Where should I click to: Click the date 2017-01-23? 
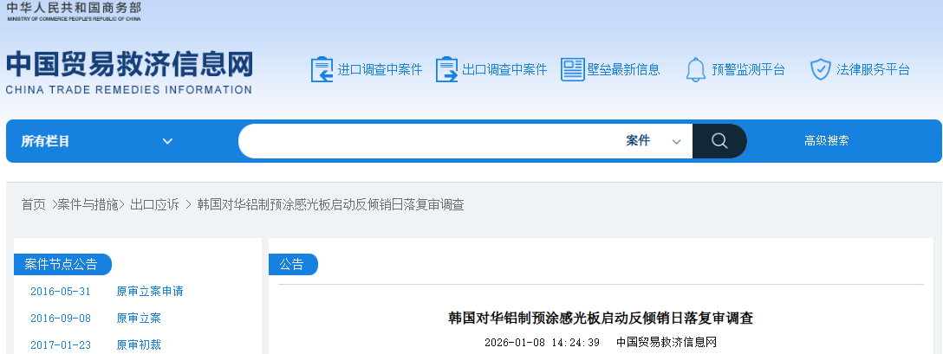(x=60, y=345)
